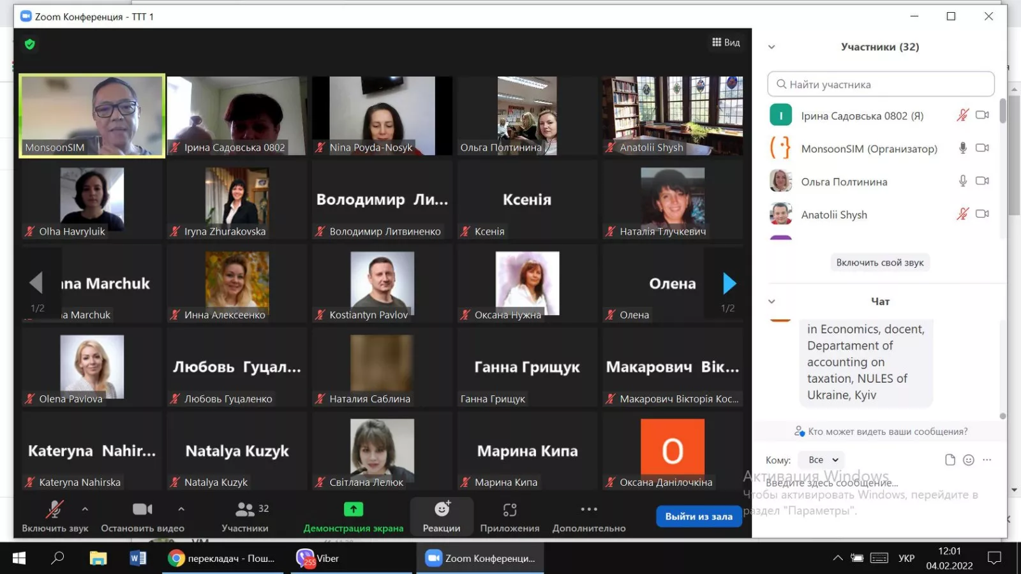Toggle the camera icon for Ольга Полтинина
Viewport: 1021px width, 574px height.
982,181
